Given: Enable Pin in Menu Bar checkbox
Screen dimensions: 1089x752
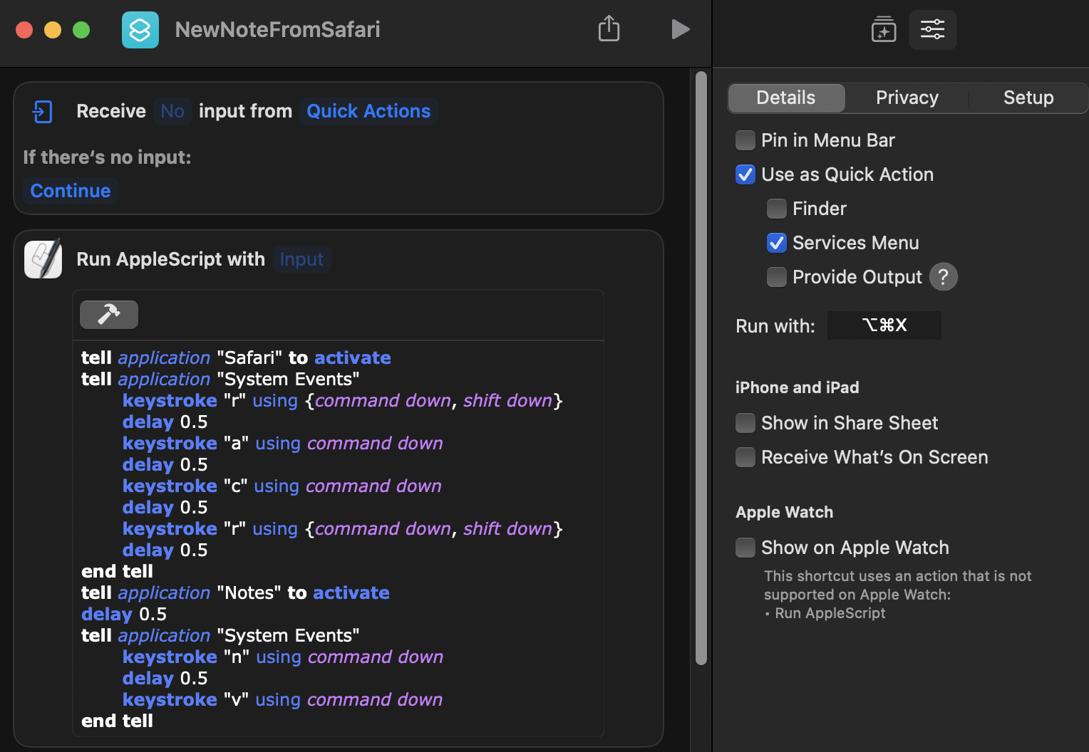Looking at the screenshot, I should (x=745, y=140).
